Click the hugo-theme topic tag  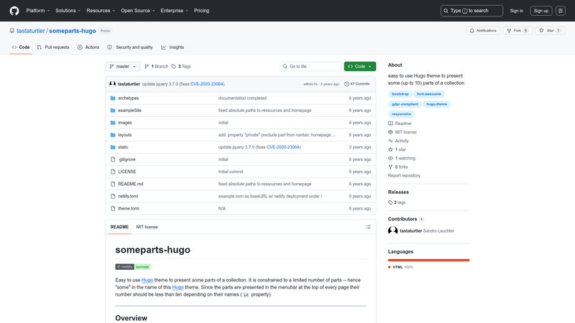[x=437, y=104]
